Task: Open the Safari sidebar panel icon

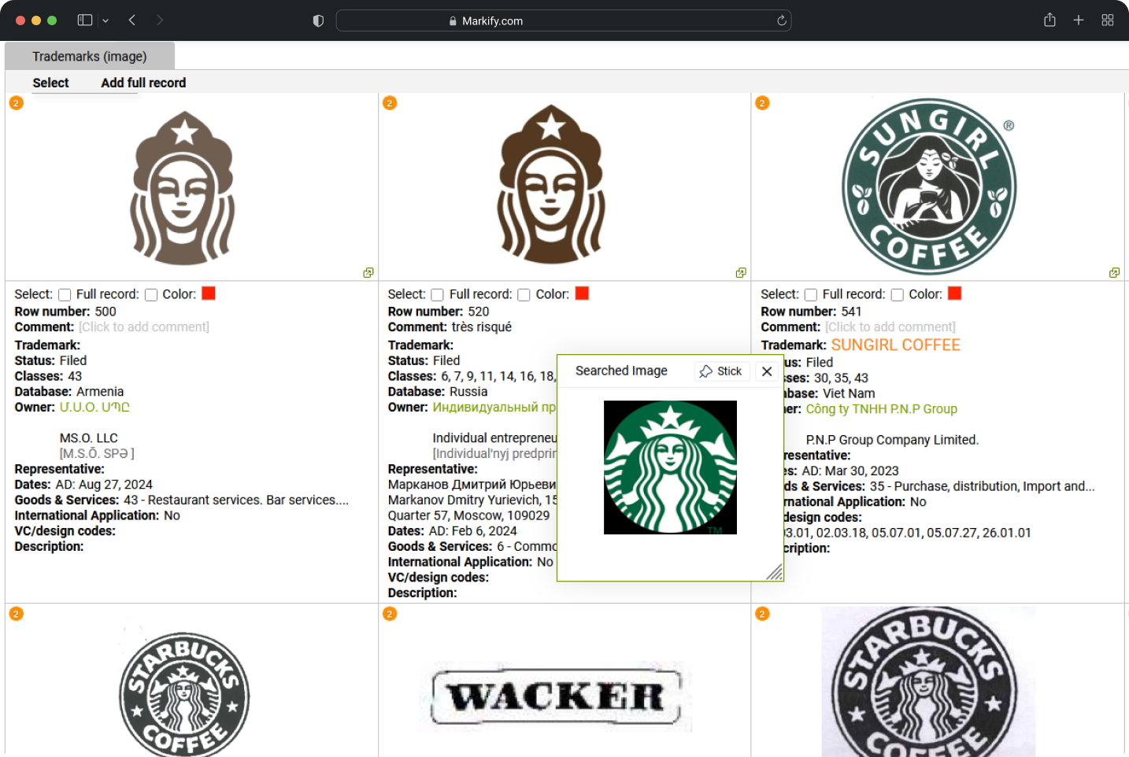Action: (x=85, y=20)
